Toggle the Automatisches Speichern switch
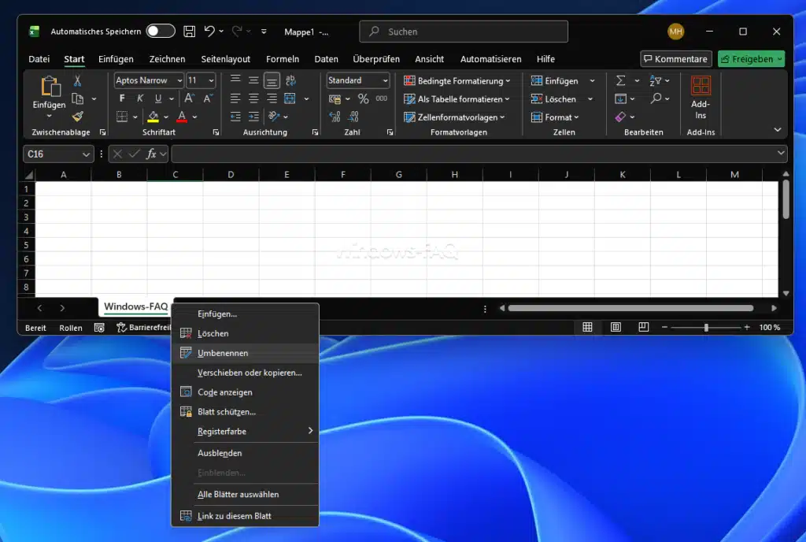The image size is (806, 542). click(161, 32)
